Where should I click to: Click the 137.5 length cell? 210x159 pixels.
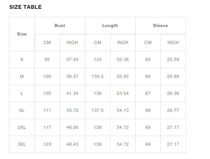(x=98, y=110)
